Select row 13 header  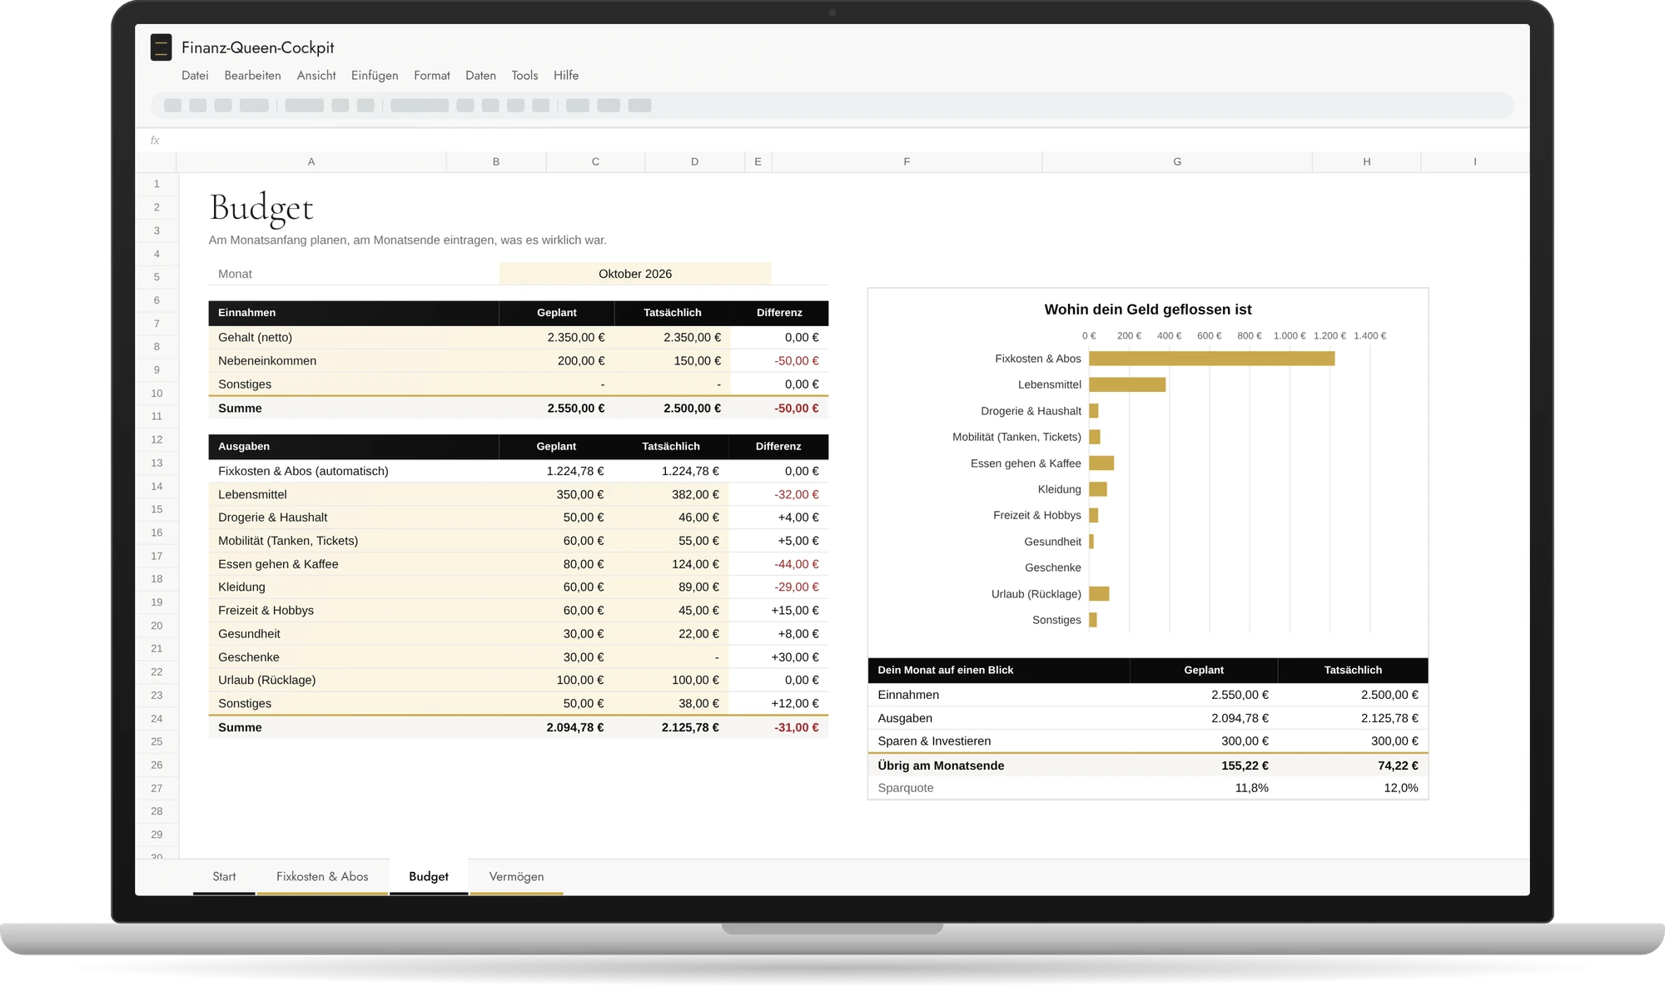(x=157, y=463)
